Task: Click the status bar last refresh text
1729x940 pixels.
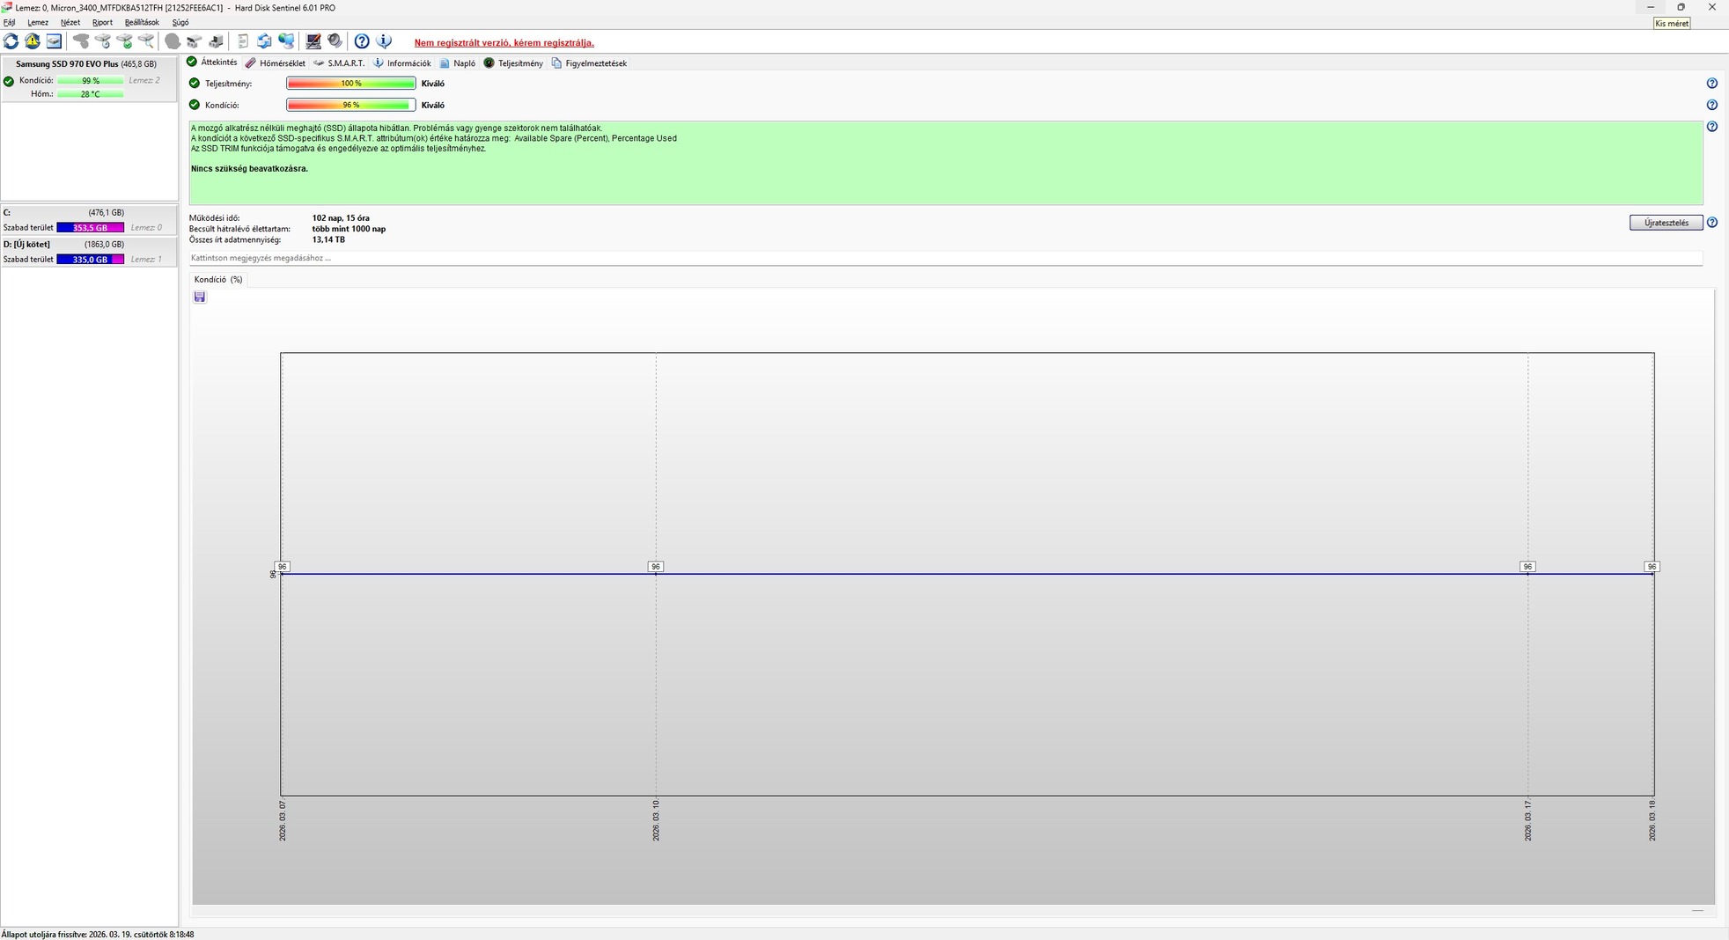Action: click(98, 935)
